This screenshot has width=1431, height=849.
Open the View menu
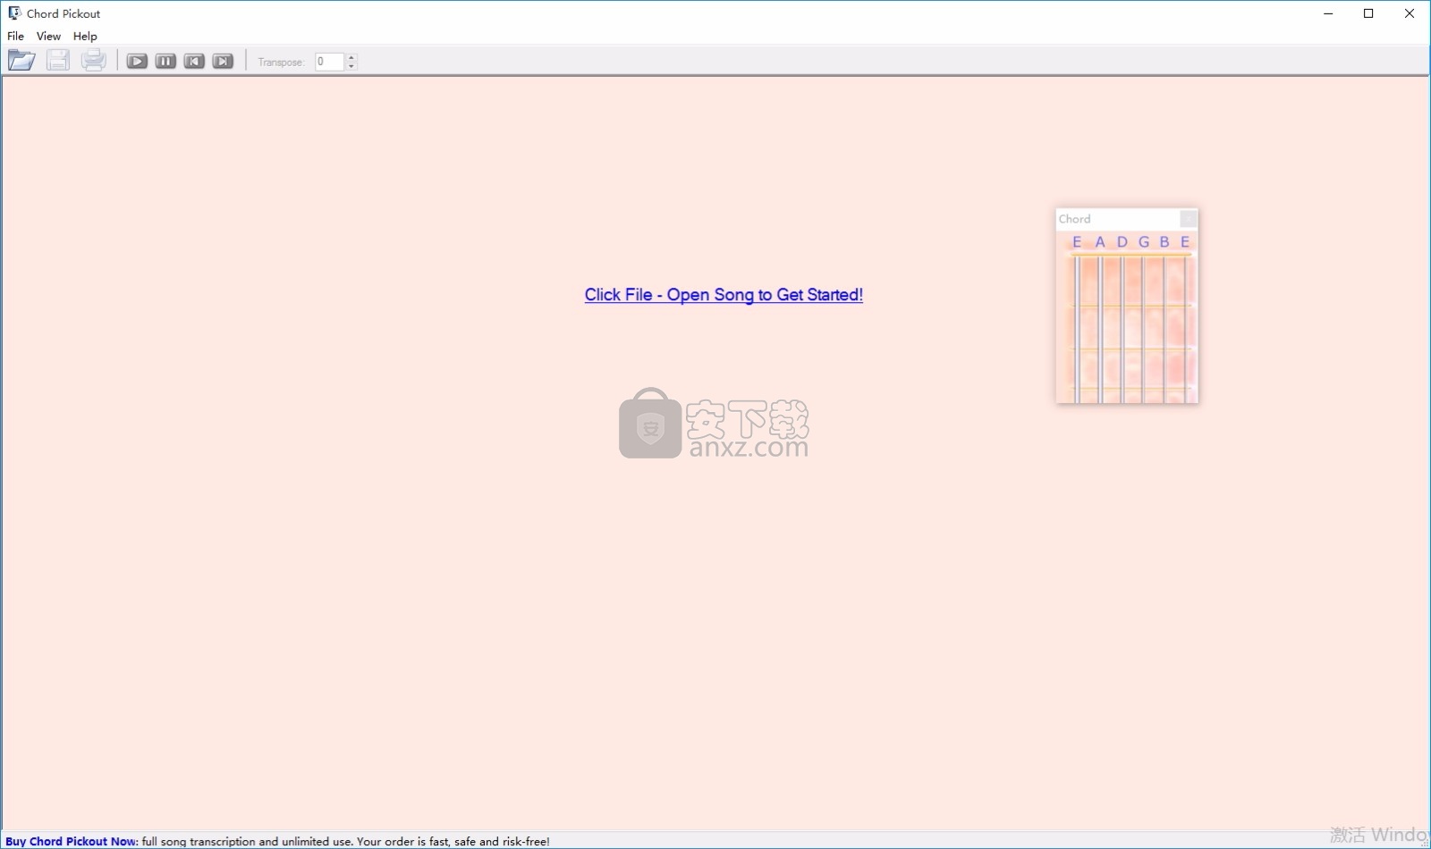pos(48,37)
